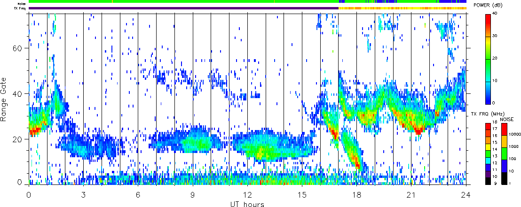Image resolution: width=521 pixels, height=207 pixels.
Task: Click the purple part of the TX Freq strip
Action: coord(183,8)
